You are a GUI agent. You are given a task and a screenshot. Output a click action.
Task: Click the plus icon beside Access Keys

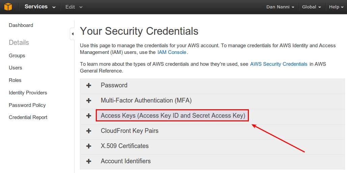89,116
